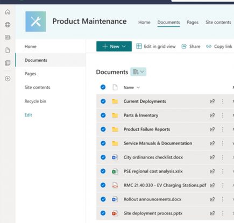Click the Current Deployments folder icon
Image resolution: width=234 pixels, height=223 pixels.
(115, 102)
